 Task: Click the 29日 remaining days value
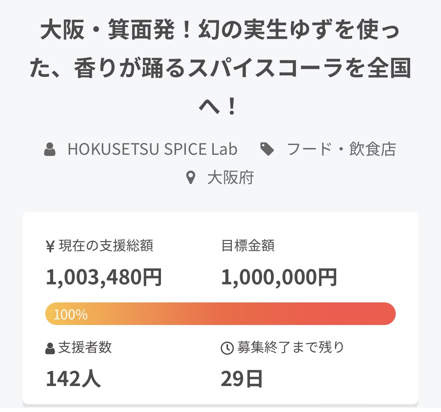coord(242,378)
